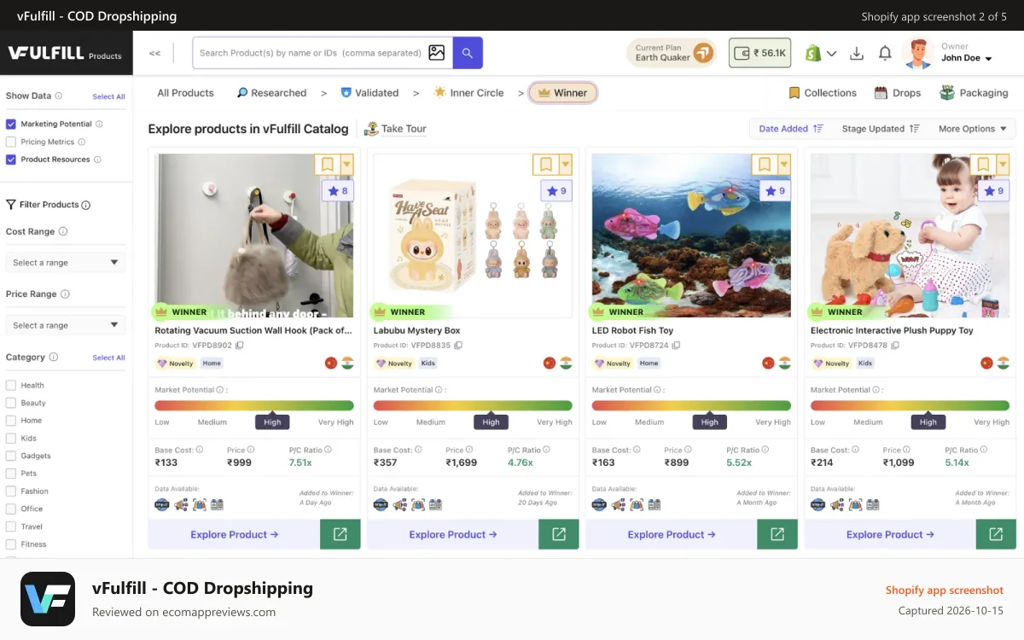
Task: Check the Pets category
Action: (11, 474)
